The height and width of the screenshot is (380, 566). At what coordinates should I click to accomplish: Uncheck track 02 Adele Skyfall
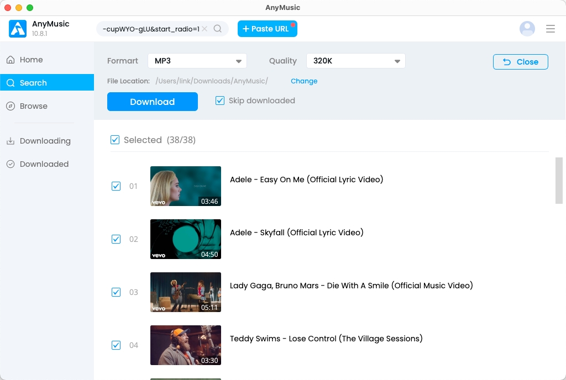coord(116,239)
